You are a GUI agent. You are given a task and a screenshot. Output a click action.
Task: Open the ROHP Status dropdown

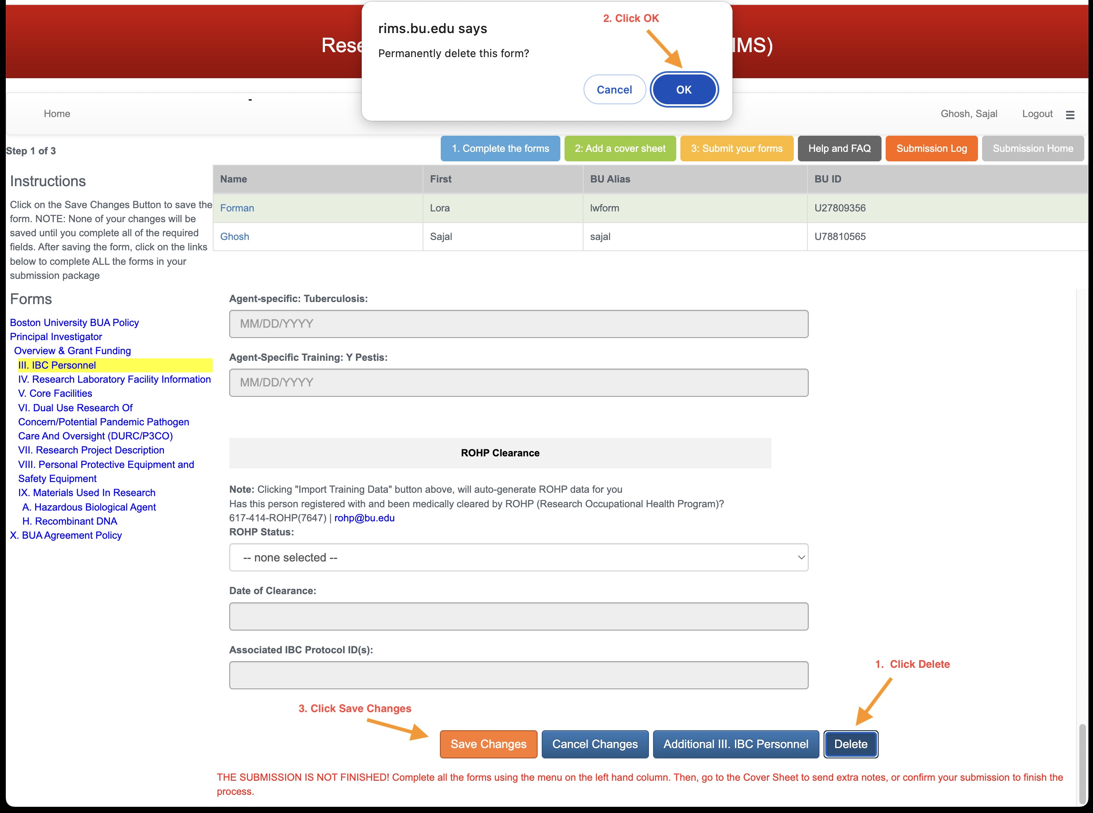[x=519, y=558]
